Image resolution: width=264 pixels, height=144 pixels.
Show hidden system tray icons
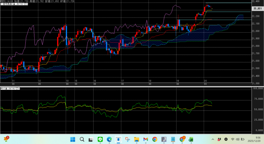(213, 139)
